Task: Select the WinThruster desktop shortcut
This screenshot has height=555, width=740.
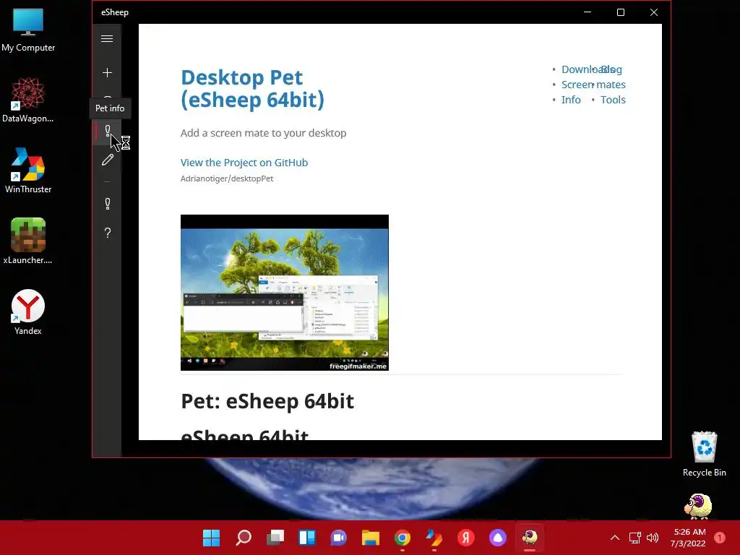Action: click(x=28, y=171)
